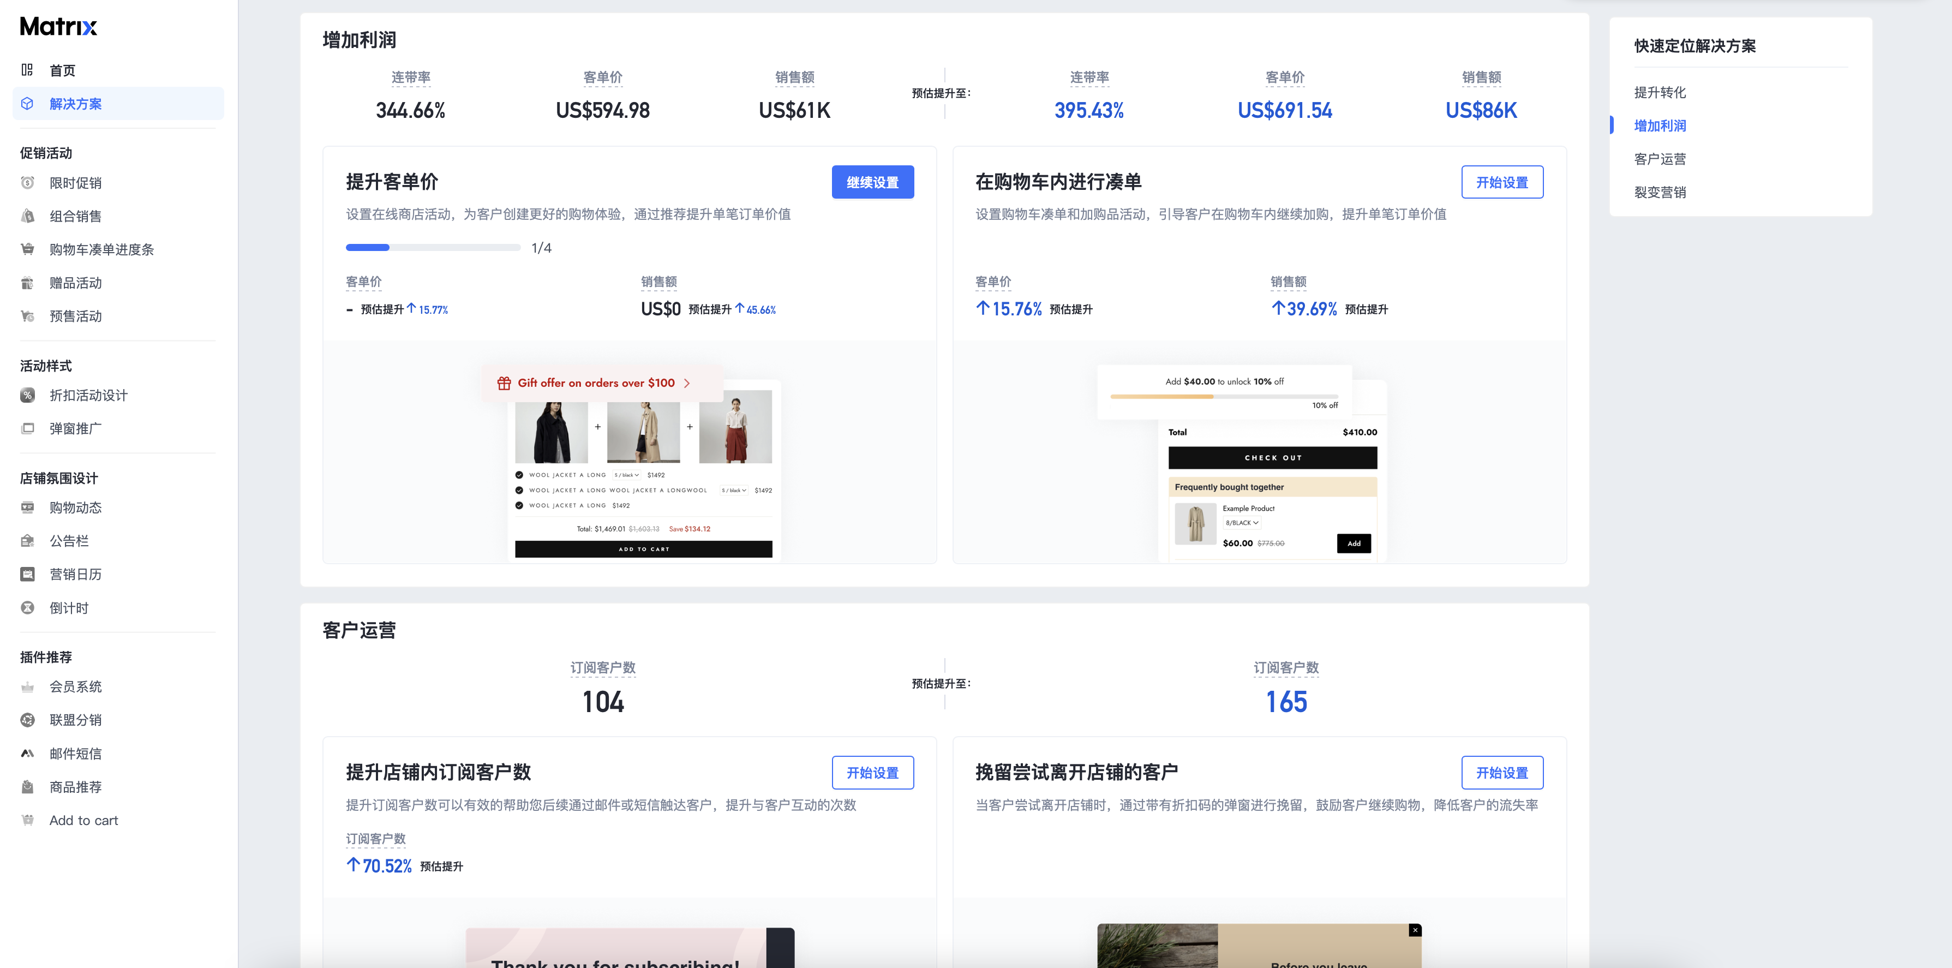The width and height of the screenshot is (1952, 968).
Task: Jump to 裂变营销 section
Action: pos(1660,193)
